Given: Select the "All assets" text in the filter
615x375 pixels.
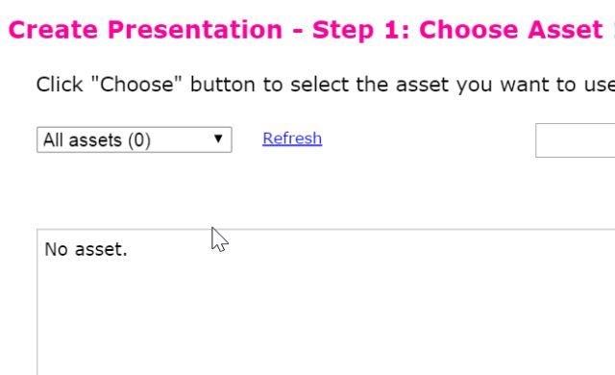Looking at the screenshot, I should (83, 140).
